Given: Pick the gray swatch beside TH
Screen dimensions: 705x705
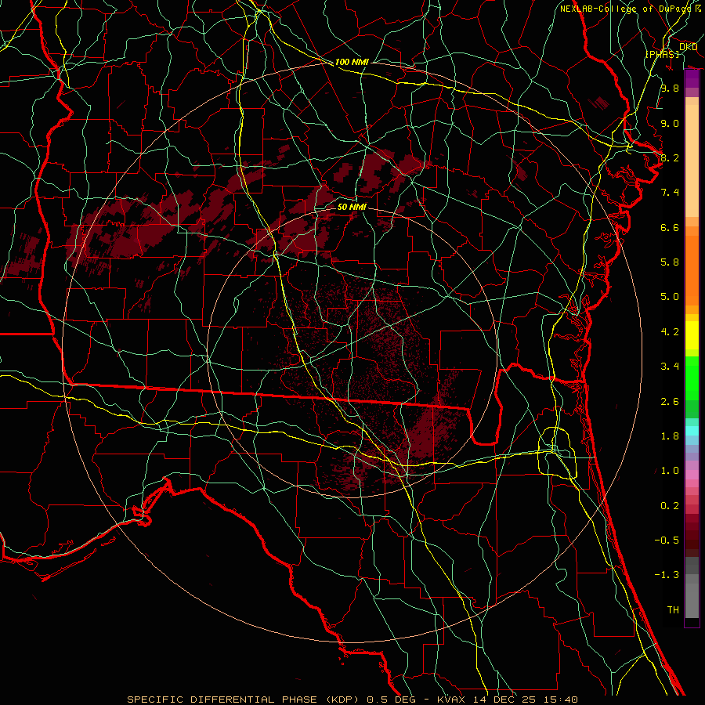Looking at the screenshot, I should pos(692,609).
